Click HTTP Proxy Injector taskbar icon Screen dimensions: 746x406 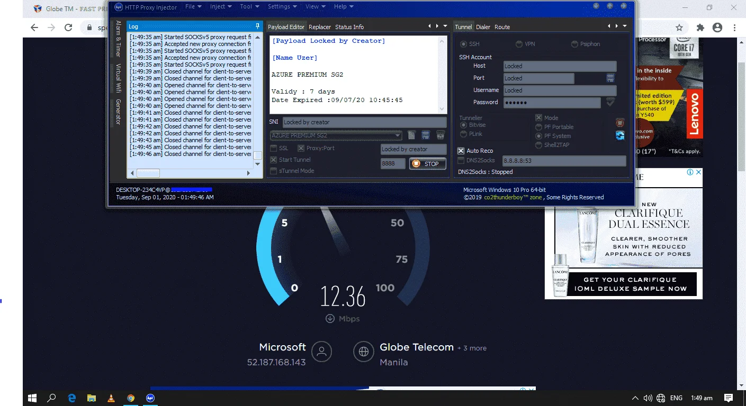click(150, 398)
